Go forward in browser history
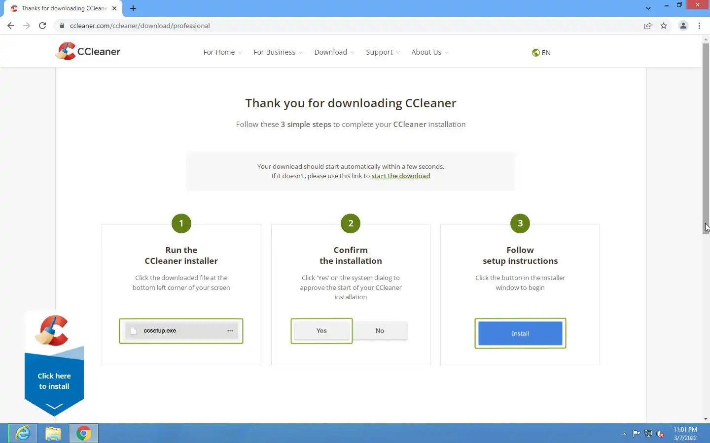Screen dimensions: 710x443 click(x=27, y=26)
